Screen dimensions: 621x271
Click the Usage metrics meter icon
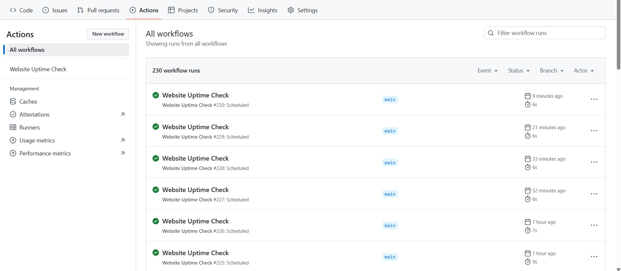point(13,141)
